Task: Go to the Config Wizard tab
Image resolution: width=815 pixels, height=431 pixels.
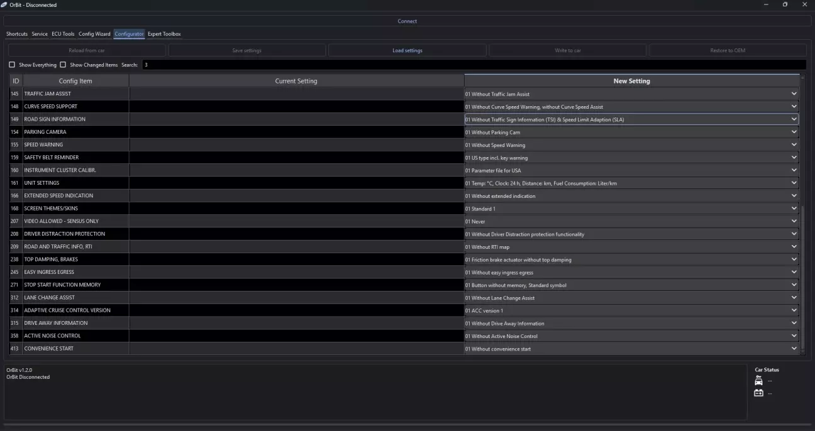Action: (94, 34)
